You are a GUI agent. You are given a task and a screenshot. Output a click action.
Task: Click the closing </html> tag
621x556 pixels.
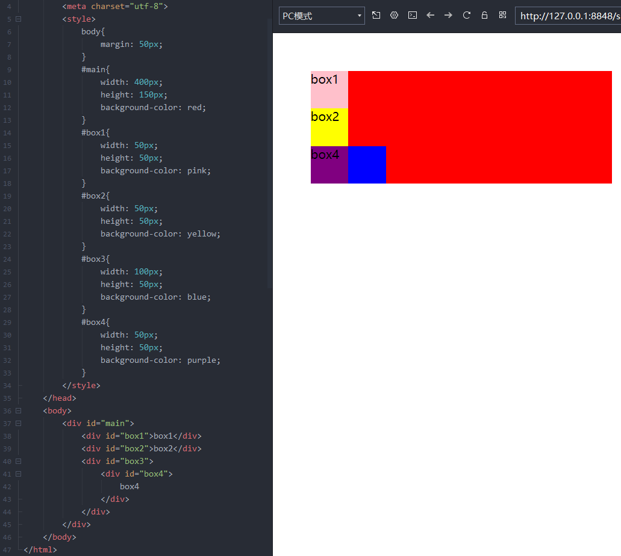[x=40, y=549]
